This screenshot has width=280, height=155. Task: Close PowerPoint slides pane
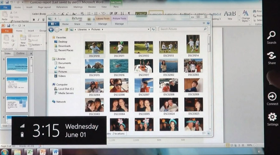tap(31, 53)
